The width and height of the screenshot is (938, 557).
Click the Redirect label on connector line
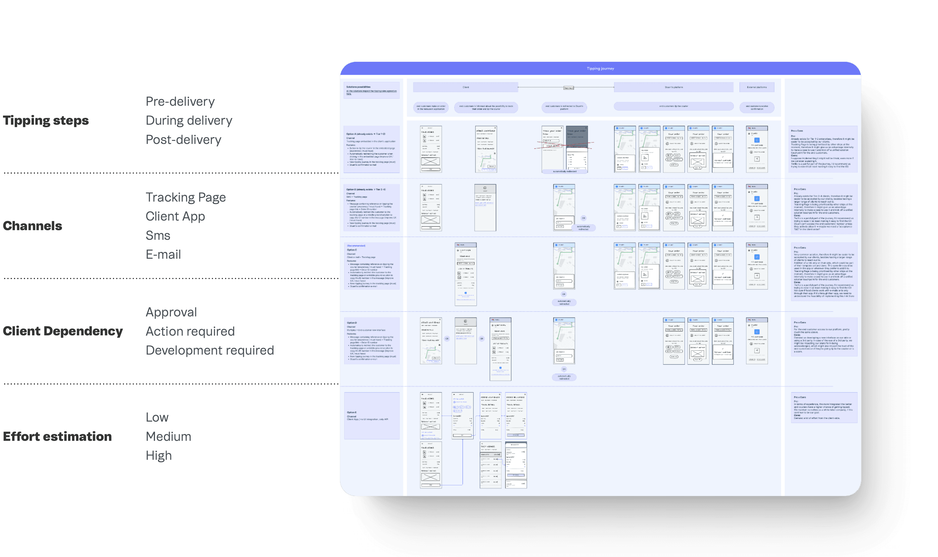[x=568, y=88]
